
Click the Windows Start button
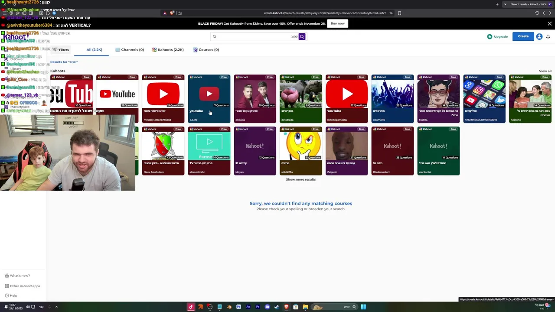coord(363,307)
